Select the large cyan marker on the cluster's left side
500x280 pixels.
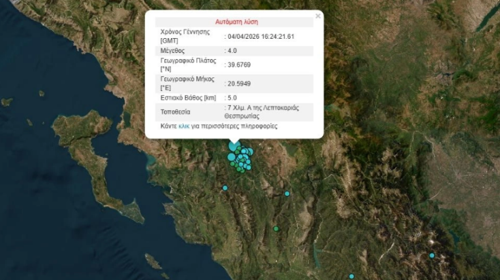coord(232,157)
